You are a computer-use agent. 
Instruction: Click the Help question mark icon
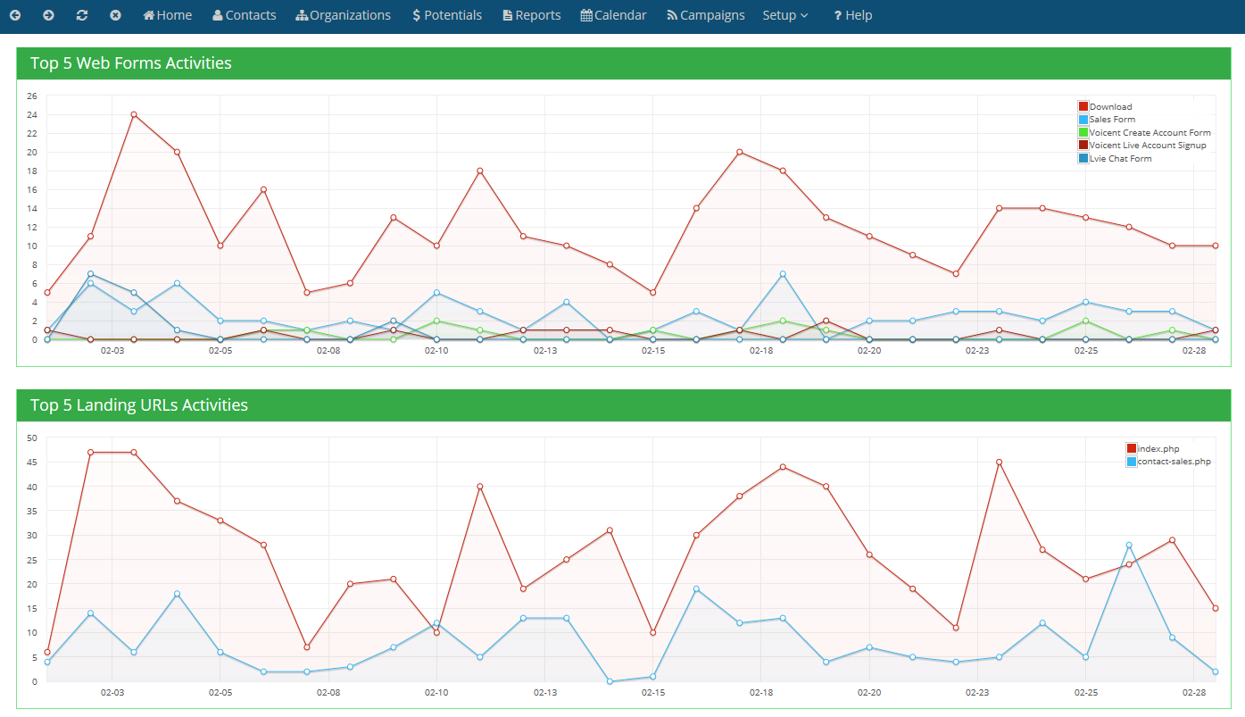[x=836, y=15]
